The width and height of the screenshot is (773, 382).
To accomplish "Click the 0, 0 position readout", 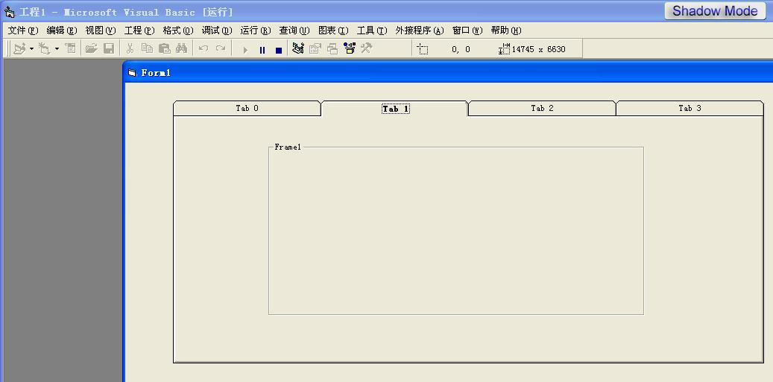I will [461, 49].
